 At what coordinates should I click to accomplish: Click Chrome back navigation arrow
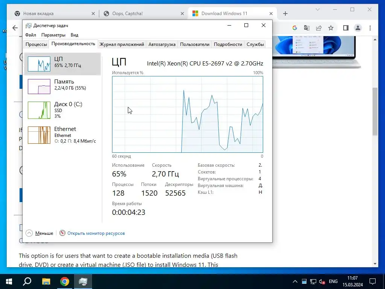[x=15, y=28]
